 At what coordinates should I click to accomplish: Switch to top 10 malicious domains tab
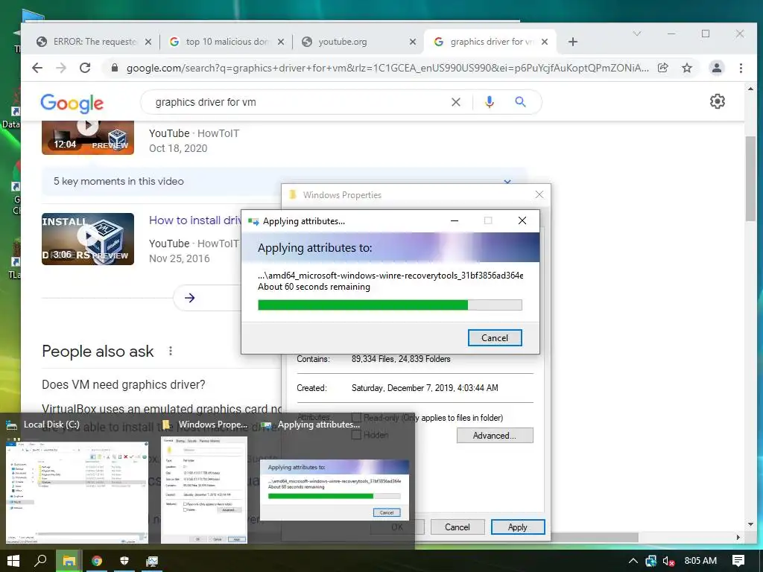[x=227, y=42]
